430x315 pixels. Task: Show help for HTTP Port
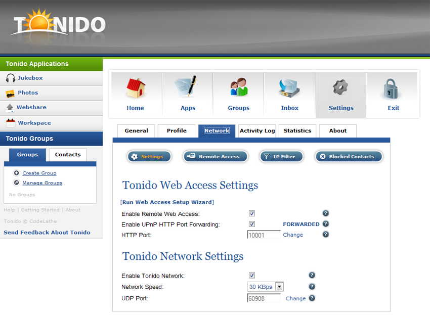tap(325, 235)
